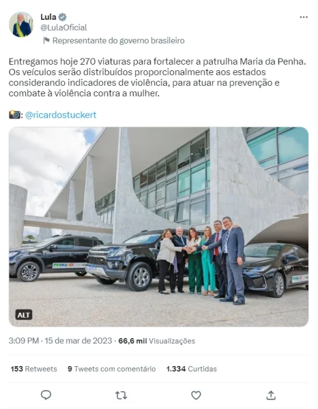
Task: Click the 66,6 mil Visualizações count
Action: tap(157, 341)
